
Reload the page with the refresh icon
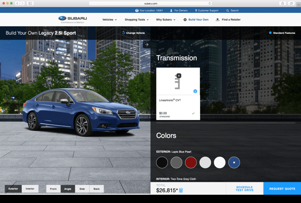coord(210,3)
